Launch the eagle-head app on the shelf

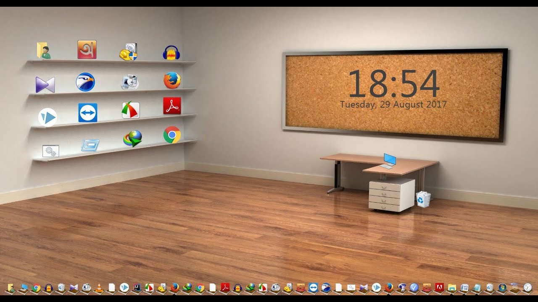pyautogui.click(x=85, y=82)
